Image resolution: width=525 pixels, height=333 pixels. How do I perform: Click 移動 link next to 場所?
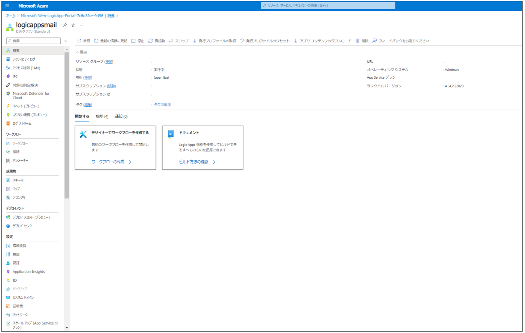[88, 78]
